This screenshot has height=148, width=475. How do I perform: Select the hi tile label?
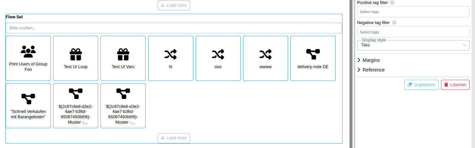[171, 67]
